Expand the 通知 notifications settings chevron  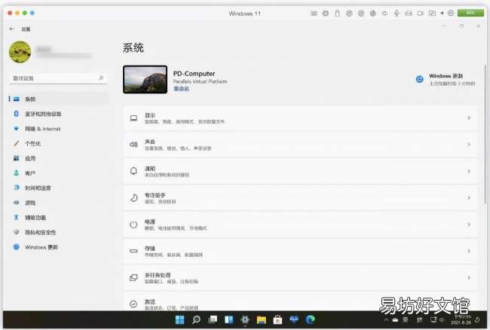[469, 171]
